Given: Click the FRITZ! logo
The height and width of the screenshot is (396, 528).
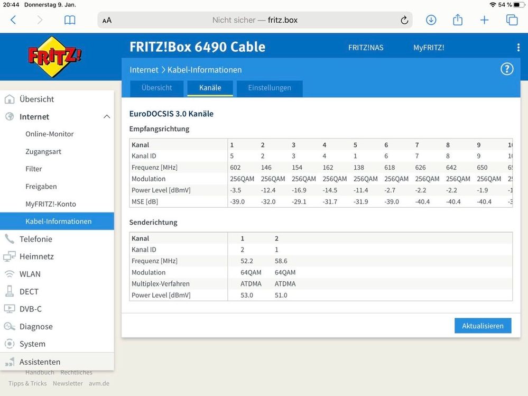Looking at the screenshot, I should (x=54, y=57).
